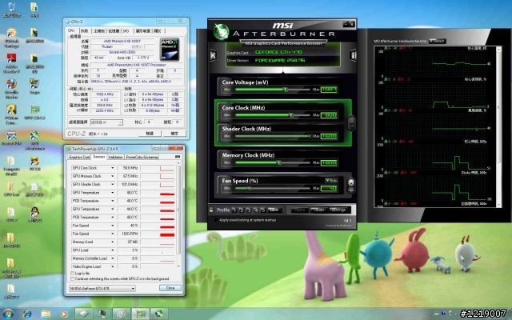Open Afterburner Settings
Screen dimensions: 512x320
point(338,210)
